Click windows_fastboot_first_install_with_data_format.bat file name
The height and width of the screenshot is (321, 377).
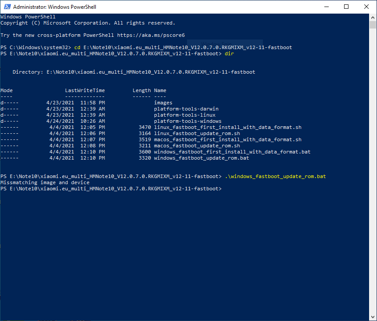(x=232, y=152)
